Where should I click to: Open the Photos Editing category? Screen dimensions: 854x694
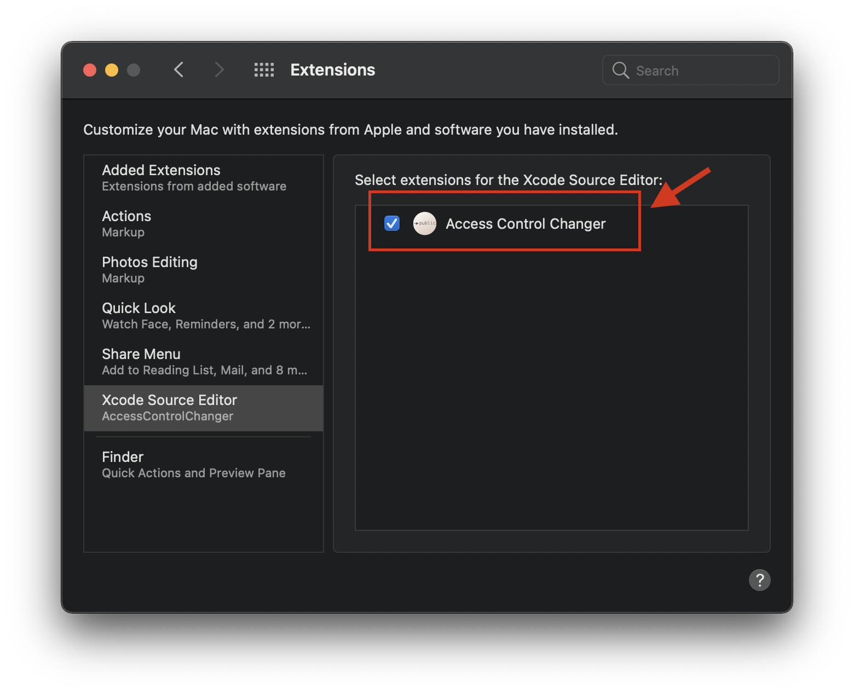pos(204,270)
